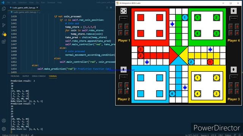Click sky-blue coin 2 beside center triangle
The width and height of the screenshot is (243, 136).
(x=191, y=62)
